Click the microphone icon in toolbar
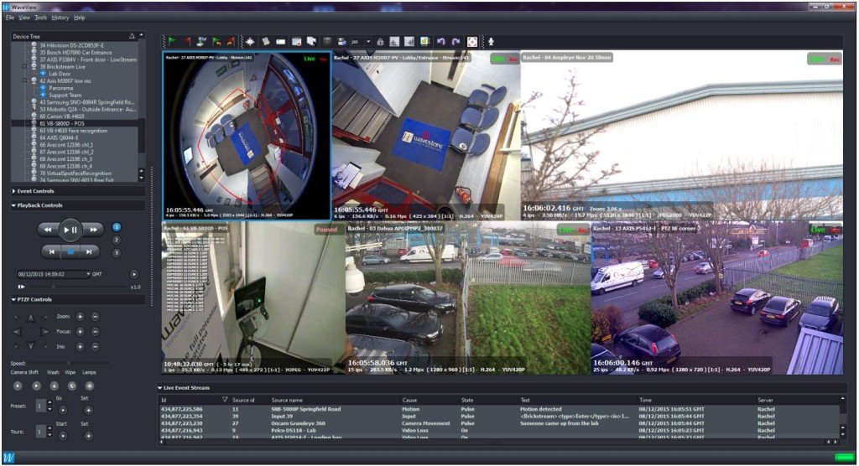Image resolution: width=859 pixels, height=466 pixels. [x=492, y=41]
